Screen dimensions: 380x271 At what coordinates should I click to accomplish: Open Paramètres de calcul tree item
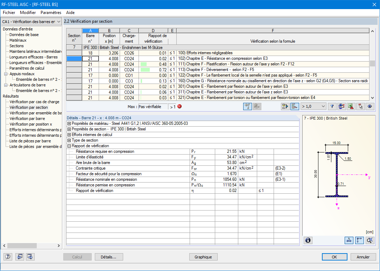(27, 68)
